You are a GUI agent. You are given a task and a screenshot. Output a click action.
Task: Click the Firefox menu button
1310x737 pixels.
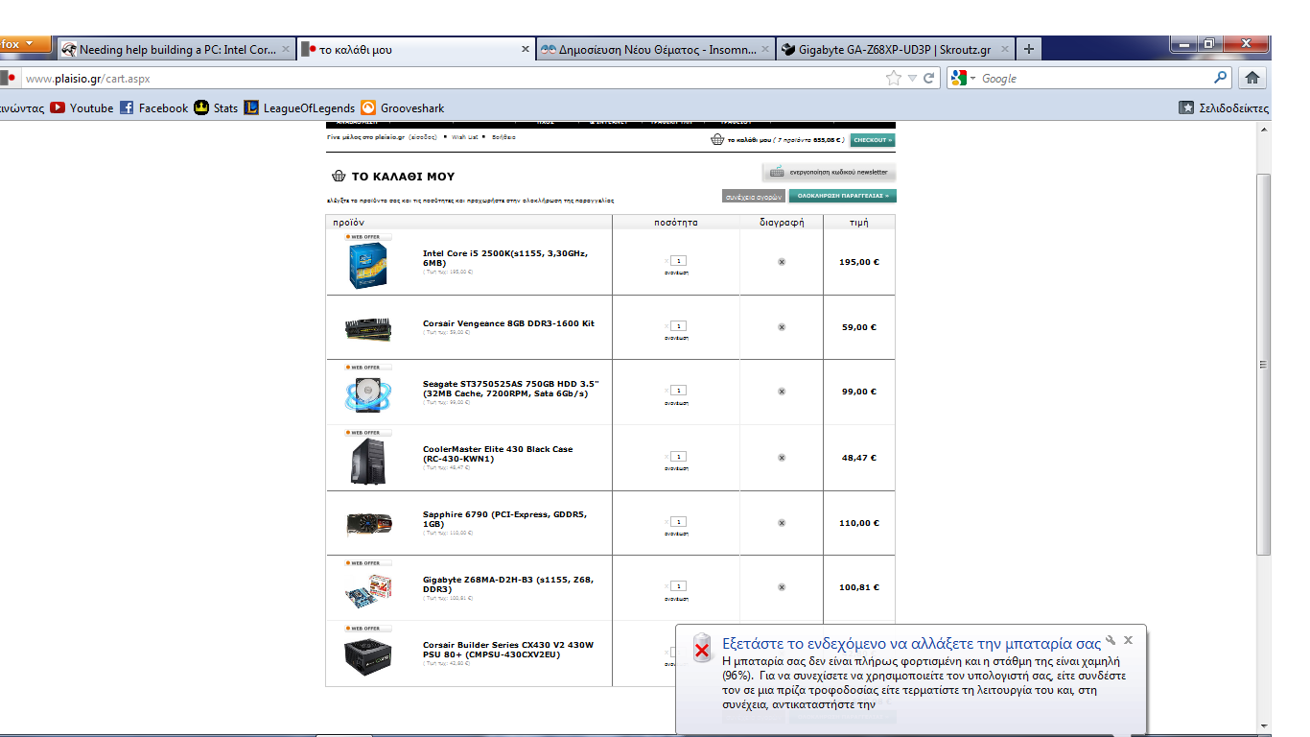coord(25,44)
